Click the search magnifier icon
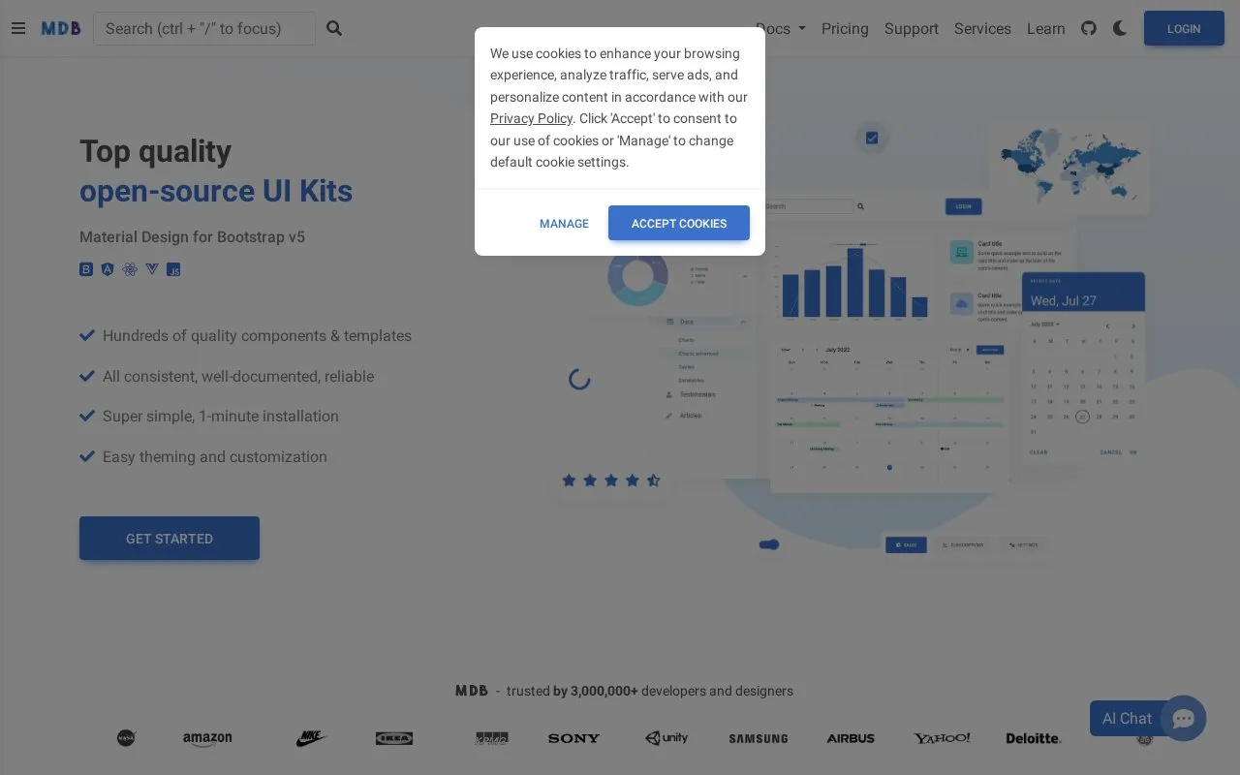1240x775 pixels. click(x=334, y=28)
